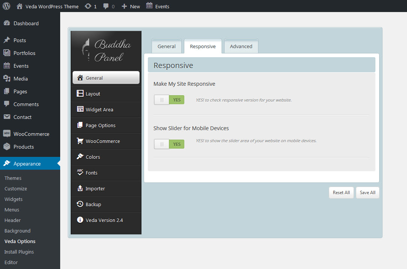Click the Dashboard gauge icon
The width and height of the screenshot is (407, 269).
pos(7,23)
